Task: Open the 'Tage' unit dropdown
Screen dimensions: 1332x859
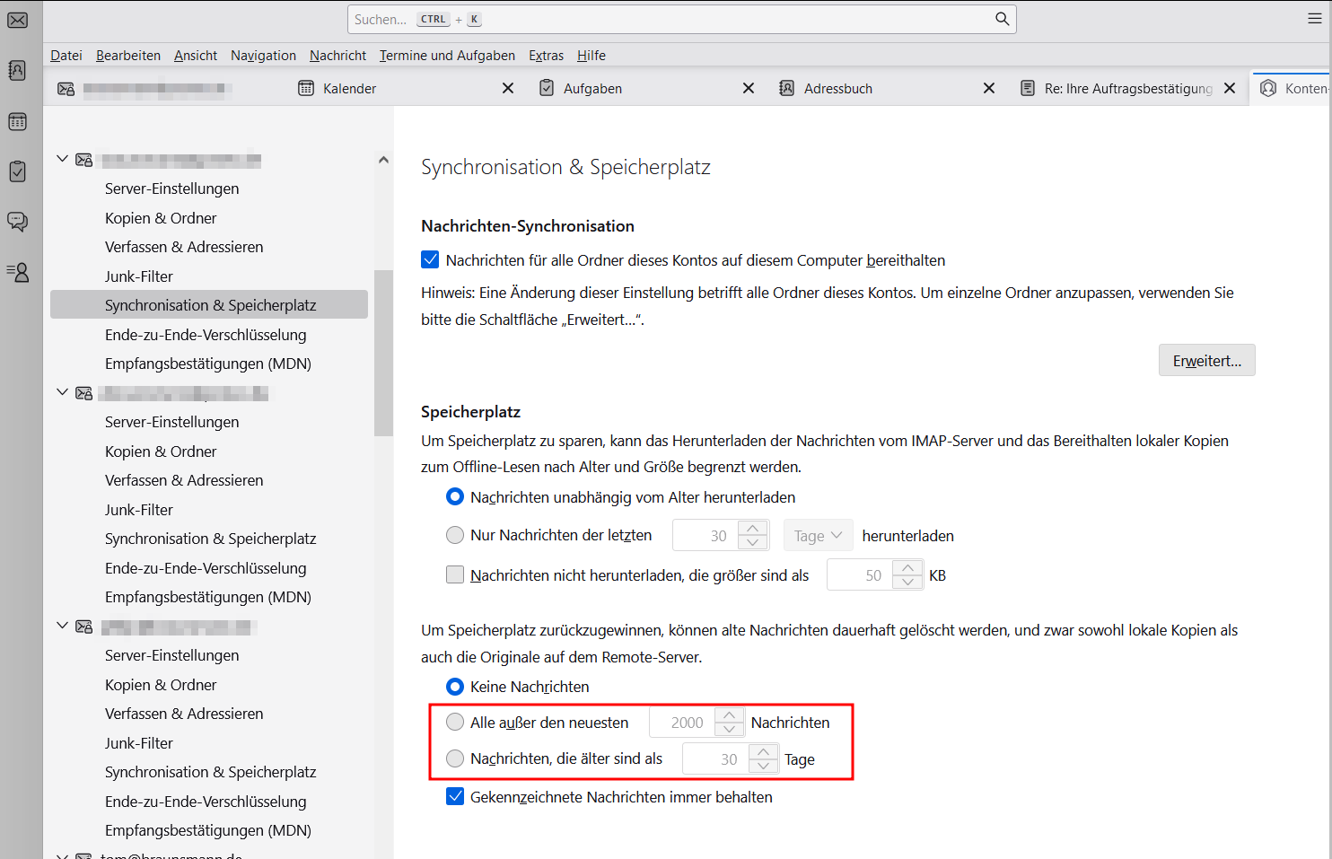Action: coord(818,536)
